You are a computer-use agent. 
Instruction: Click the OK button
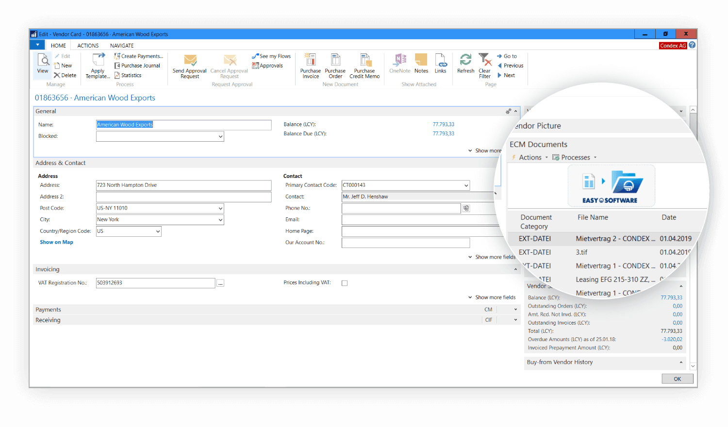tap(677, 379)
